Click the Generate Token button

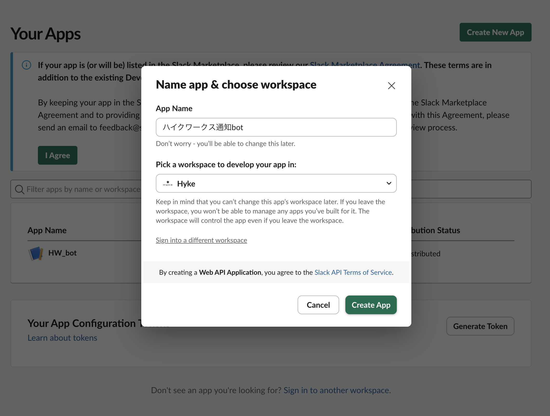coord(480,326)
